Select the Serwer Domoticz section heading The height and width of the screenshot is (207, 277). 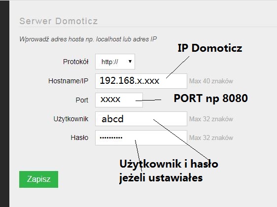(59, 21)
